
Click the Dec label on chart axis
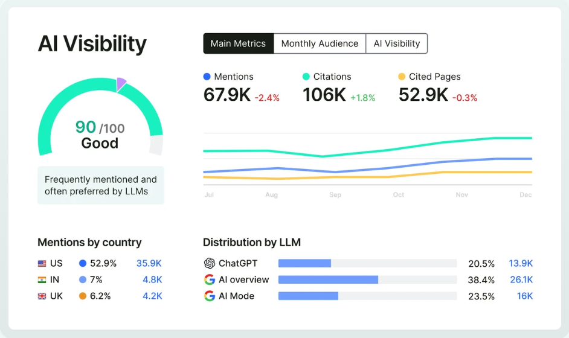(526, 195)
